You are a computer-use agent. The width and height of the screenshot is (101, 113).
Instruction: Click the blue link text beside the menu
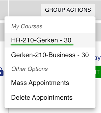(98, 58)
